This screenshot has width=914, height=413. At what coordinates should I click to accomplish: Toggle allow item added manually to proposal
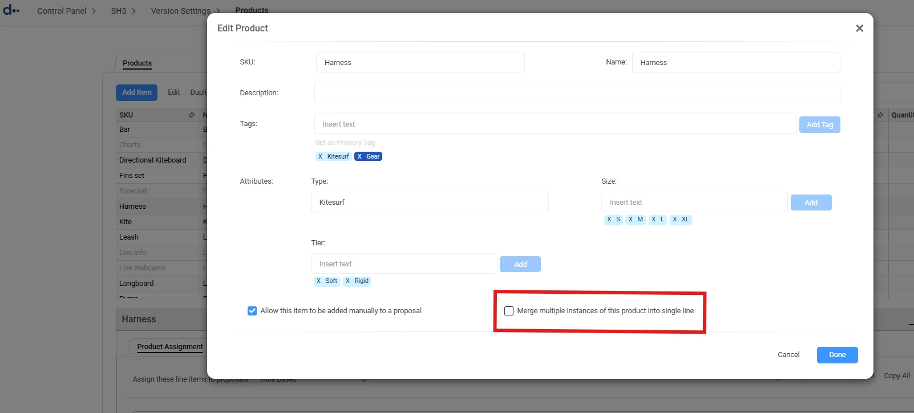[x=252, y=311]
